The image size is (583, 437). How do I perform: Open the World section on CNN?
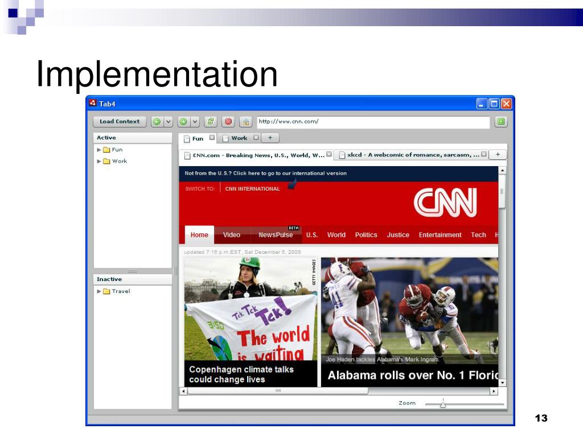(336, 235)
